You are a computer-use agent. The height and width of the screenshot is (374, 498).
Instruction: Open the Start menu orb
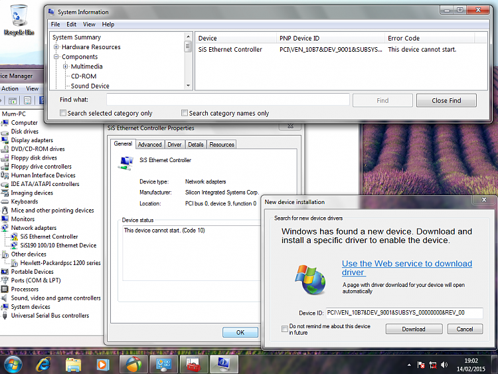[x=13, y=365]
